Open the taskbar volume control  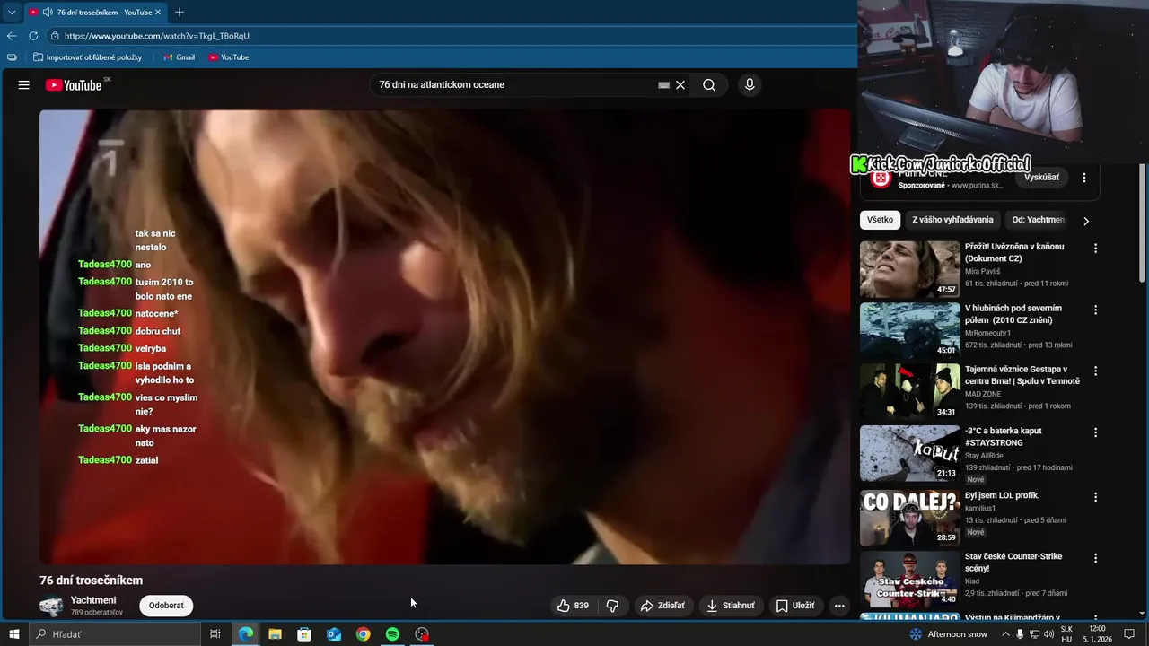point(1048,634)
